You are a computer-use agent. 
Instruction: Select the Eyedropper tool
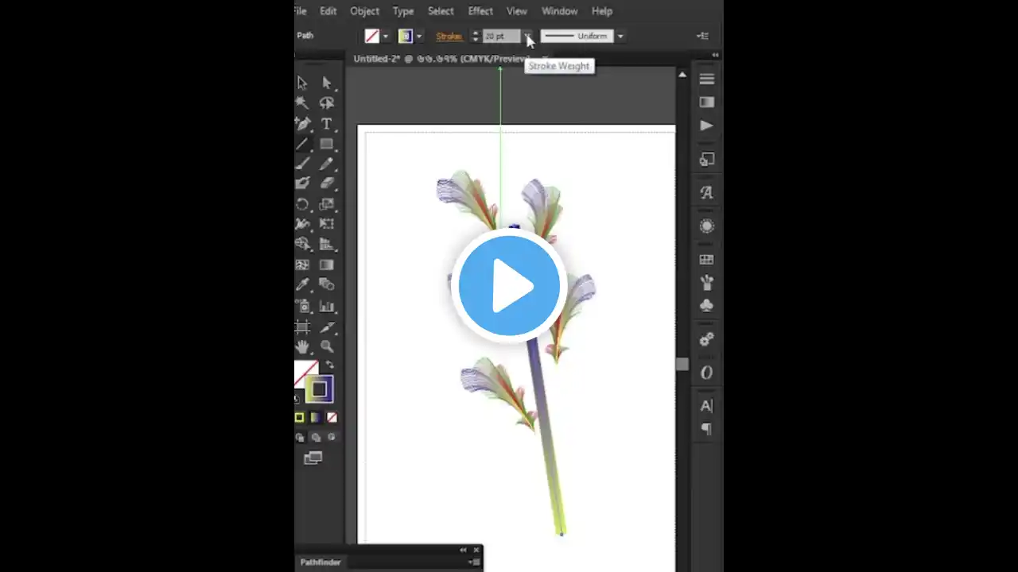pos(302,284)
